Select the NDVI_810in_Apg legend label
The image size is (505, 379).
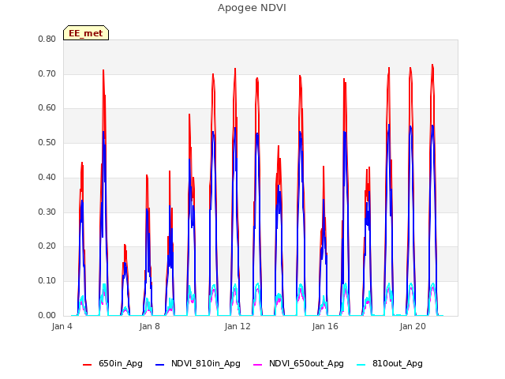206,363
